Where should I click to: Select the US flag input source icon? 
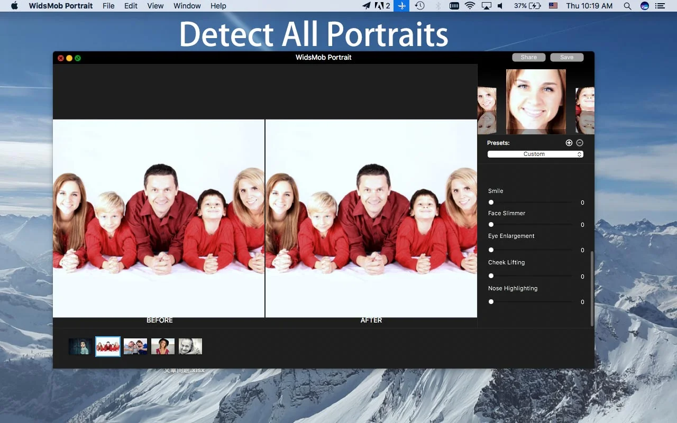click(x=553, y=6)
